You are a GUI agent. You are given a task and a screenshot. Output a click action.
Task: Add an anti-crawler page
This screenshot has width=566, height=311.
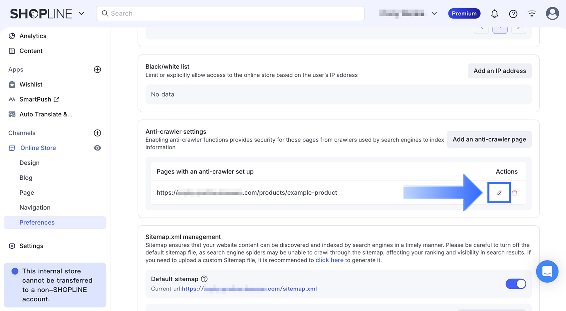[489, 140]
